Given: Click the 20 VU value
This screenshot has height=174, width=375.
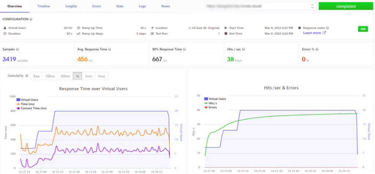Looking at the screenshot, I should 68,28.
